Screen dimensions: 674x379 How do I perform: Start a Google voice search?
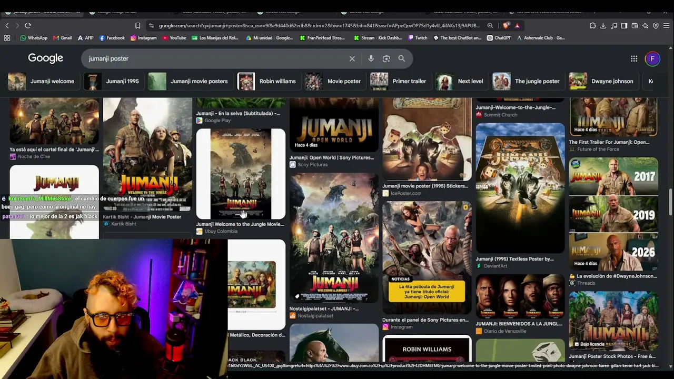click(x=371, y=58)
